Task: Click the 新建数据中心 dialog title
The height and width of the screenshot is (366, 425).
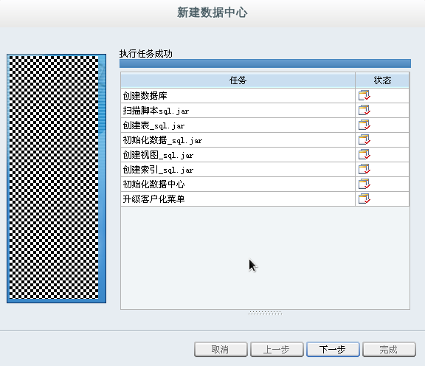Action: coord(212,13)
